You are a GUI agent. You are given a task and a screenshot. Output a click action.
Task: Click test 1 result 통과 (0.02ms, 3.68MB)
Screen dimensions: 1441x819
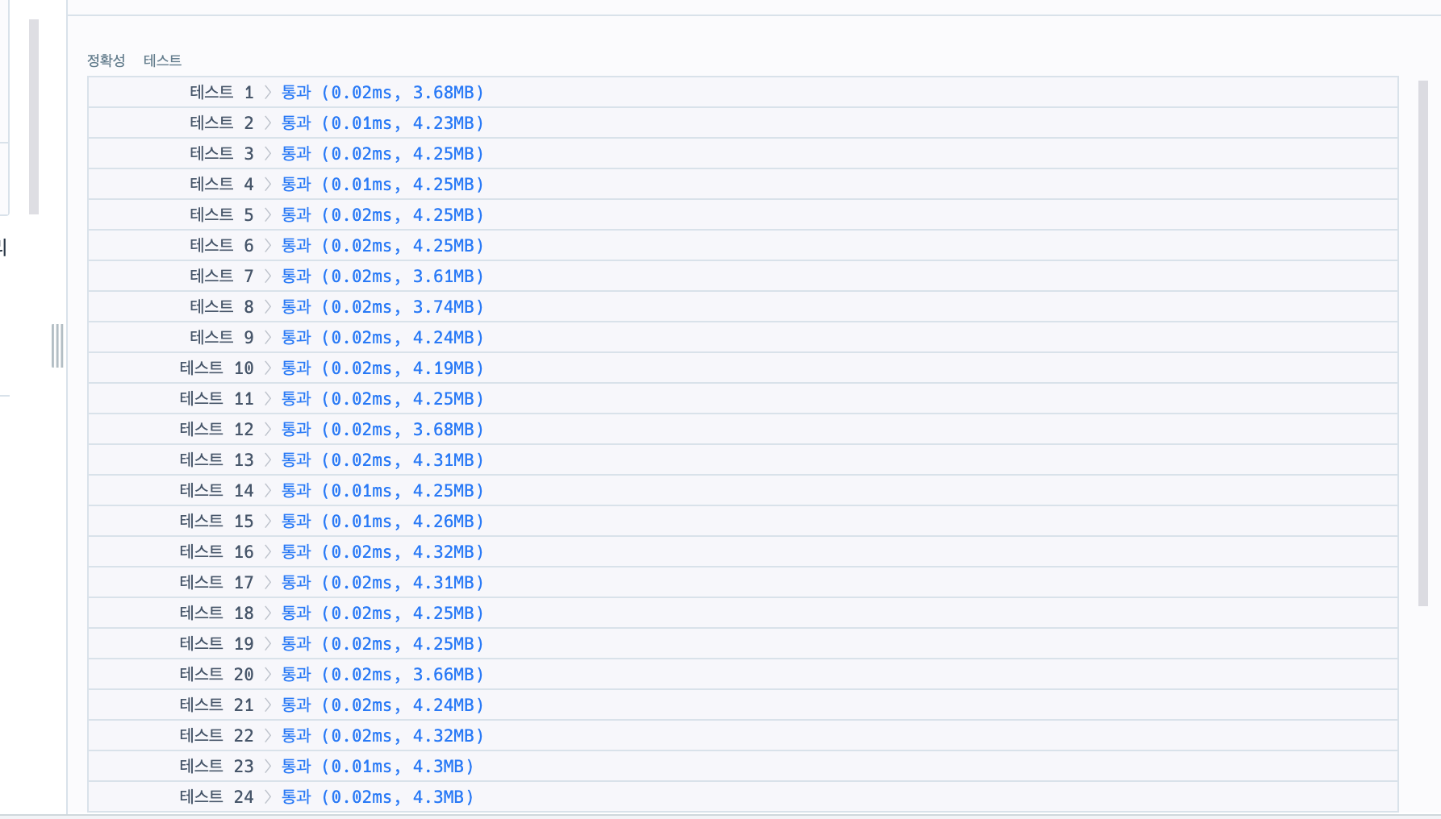pyautogui.click(x=382, y=93)
